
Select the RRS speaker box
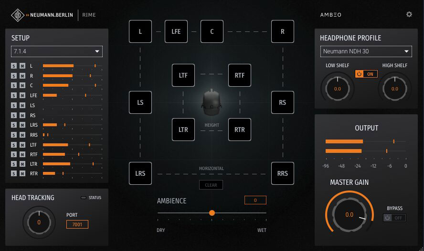pos(283,173)
